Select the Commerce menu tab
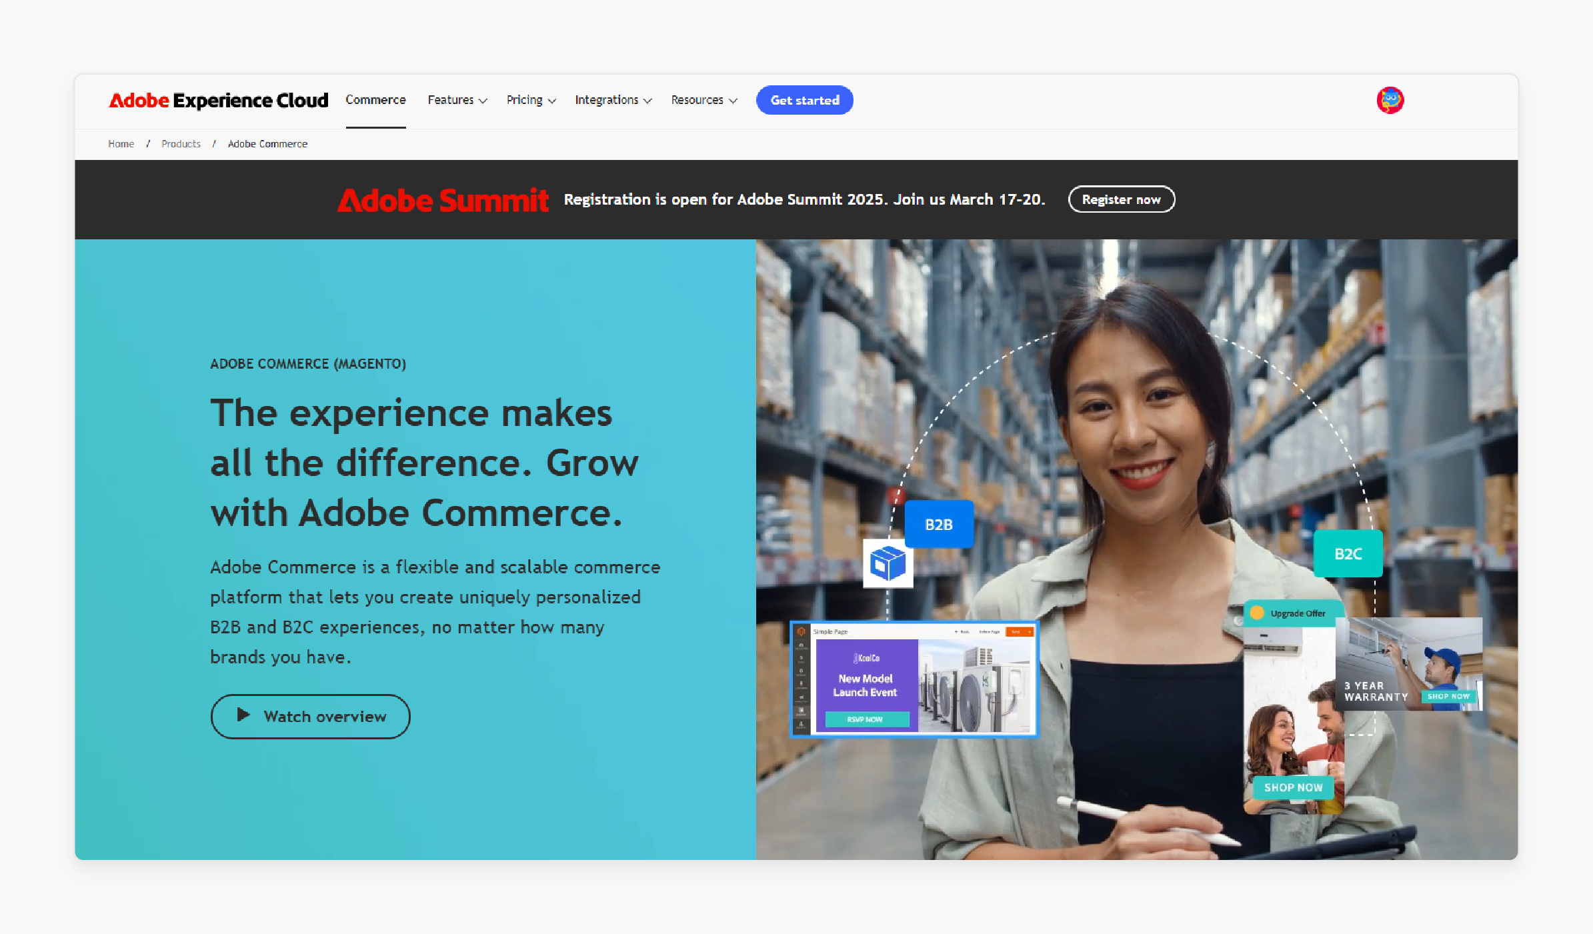This screenshot has height=934, width=1593. (x=375, y=100)
